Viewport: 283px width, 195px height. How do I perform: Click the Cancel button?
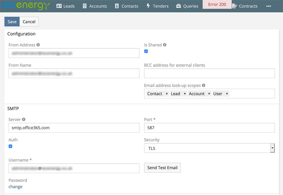click(x=29, y=22)
